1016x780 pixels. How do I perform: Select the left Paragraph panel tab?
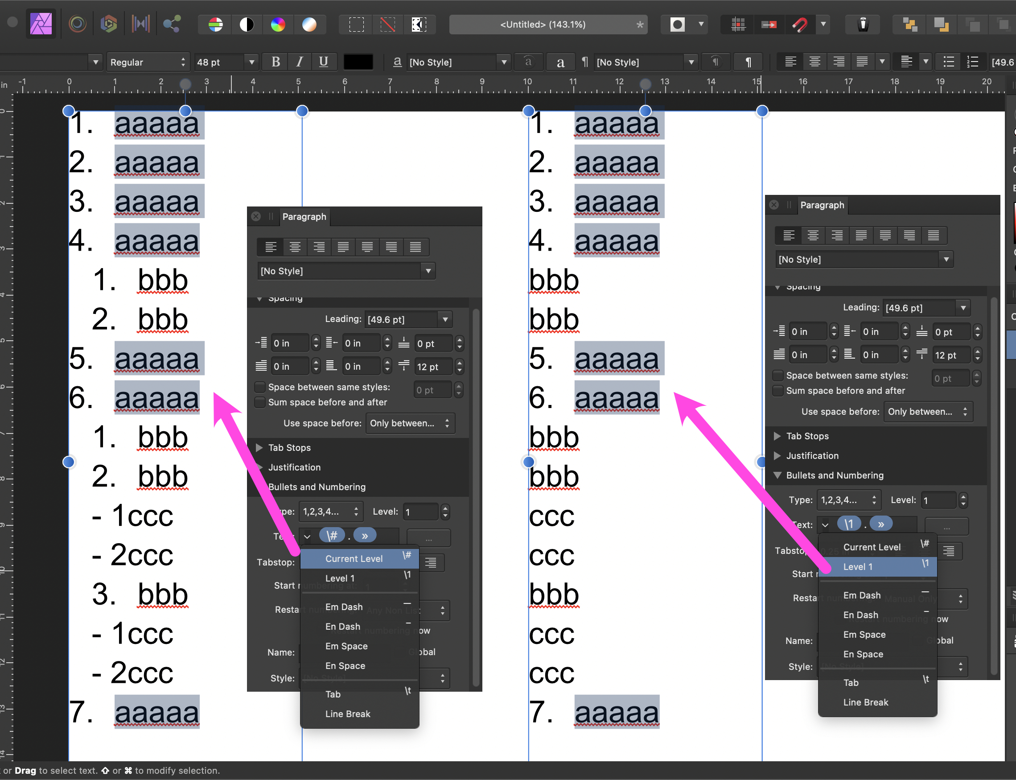coord(304,217)
